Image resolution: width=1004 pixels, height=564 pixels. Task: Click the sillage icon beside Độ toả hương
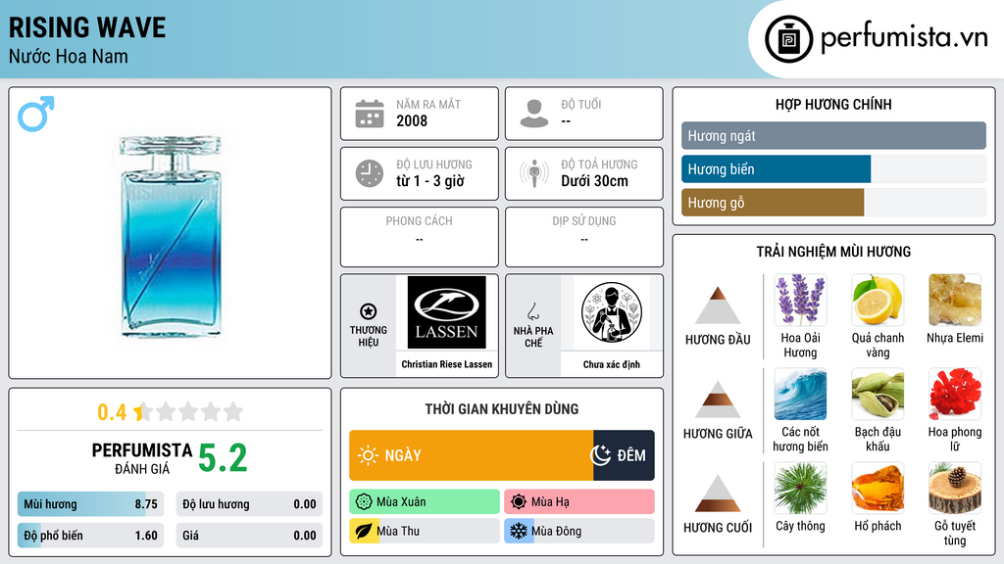[534, 173]
